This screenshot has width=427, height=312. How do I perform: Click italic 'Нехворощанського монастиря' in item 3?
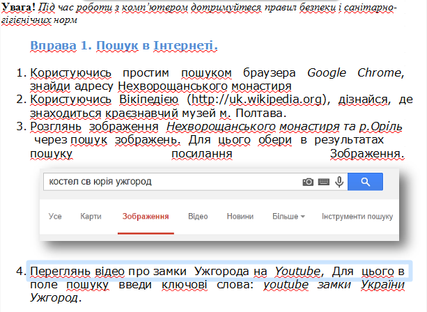coord(253,127)
